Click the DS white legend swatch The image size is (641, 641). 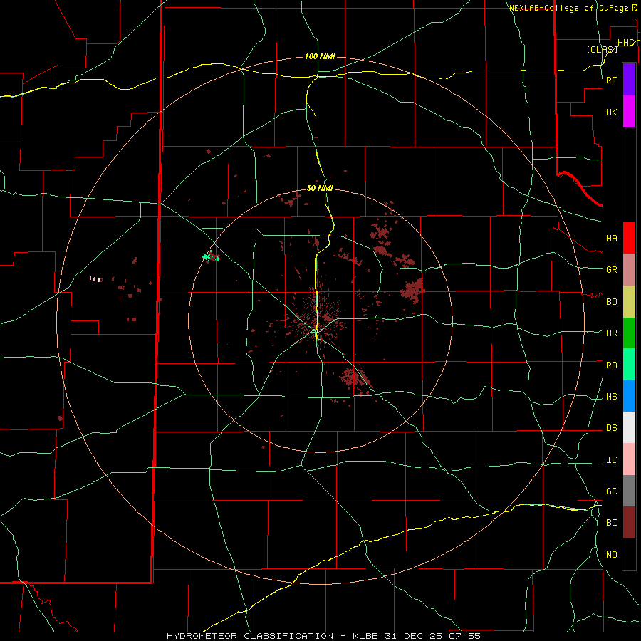[x=629, y=427]
